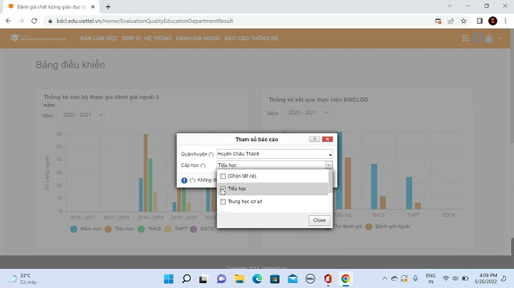Close the Đánh giá chất lượng tab
The height and width of the screenshot is (288, 514).
(x=93, y=6)
